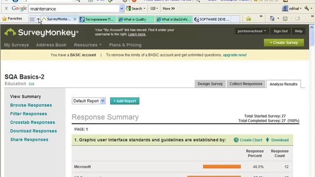Viewport: 315px width, 177px height.
Task: Go to My Surveys
Action: (16, 45)
